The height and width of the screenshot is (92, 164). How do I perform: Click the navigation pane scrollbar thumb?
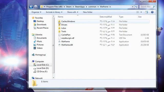tap(54, 45)
